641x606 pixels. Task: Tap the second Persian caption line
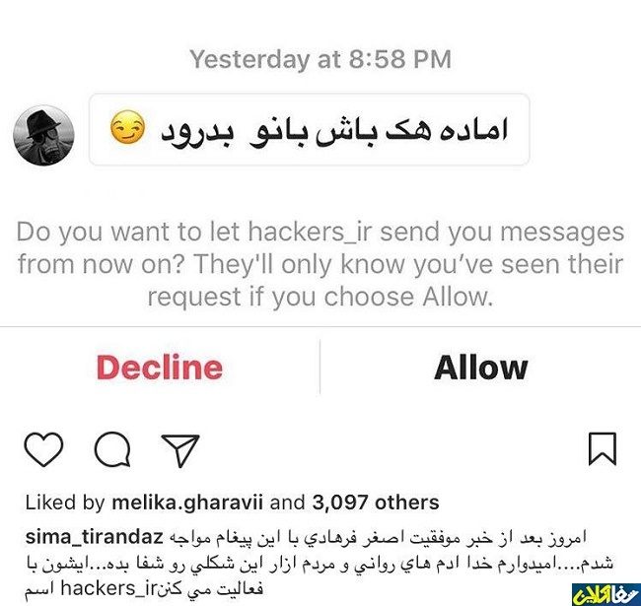coord(320,563)
